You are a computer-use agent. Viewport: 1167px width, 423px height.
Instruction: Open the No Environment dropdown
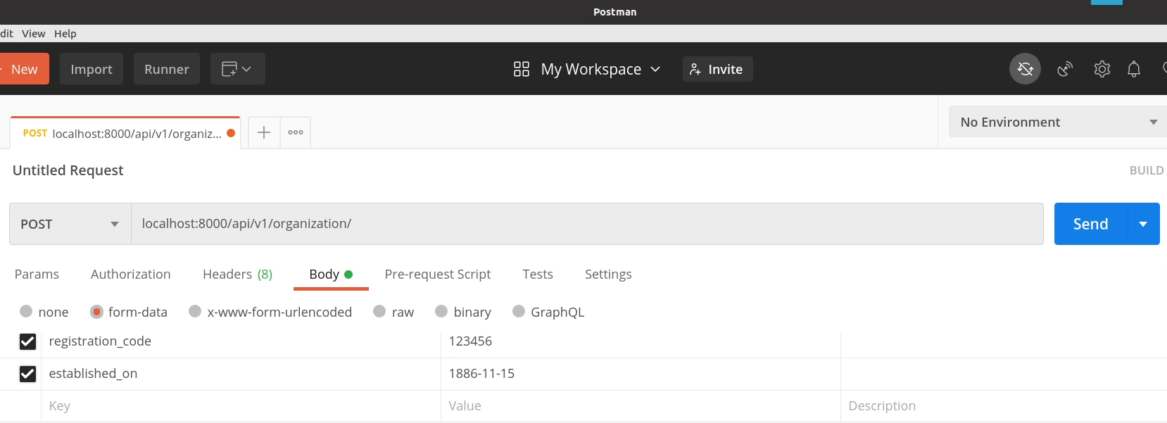point(1058,122)
